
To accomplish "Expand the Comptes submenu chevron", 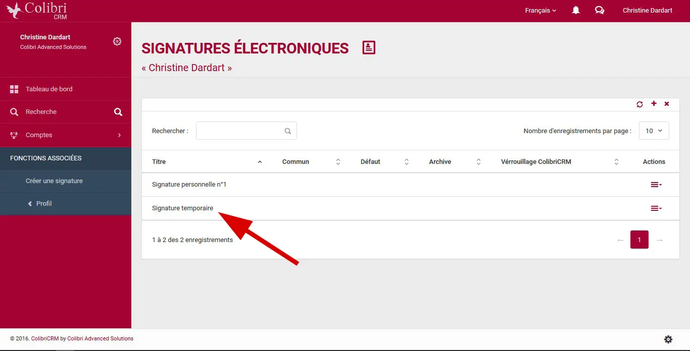I will [119, 135].
